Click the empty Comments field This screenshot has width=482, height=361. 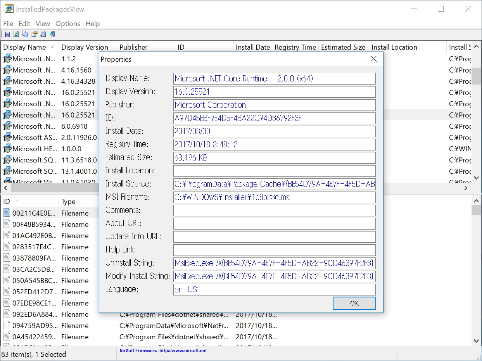point(275,210)
